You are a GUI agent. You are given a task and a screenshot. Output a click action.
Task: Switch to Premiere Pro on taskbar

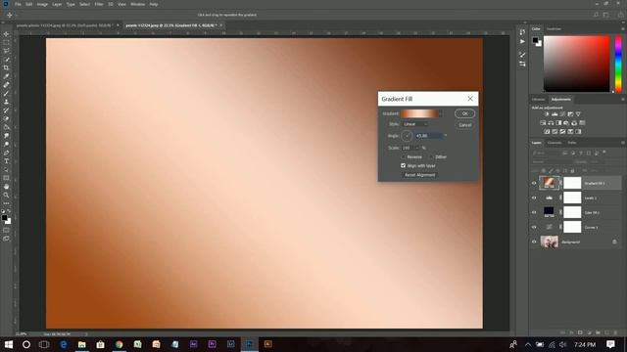click(212, 344)
